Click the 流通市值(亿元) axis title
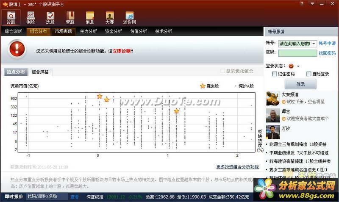The height and width of the screenshot is (202, 339). (x=25, y=86)
